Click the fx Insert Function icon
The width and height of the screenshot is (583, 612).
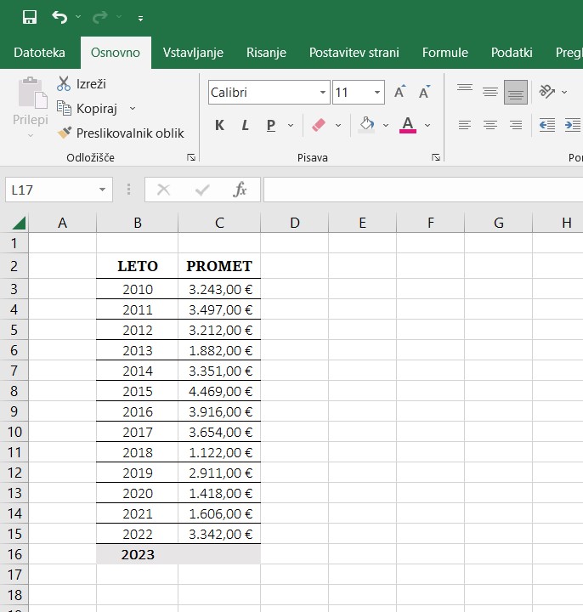240,190
